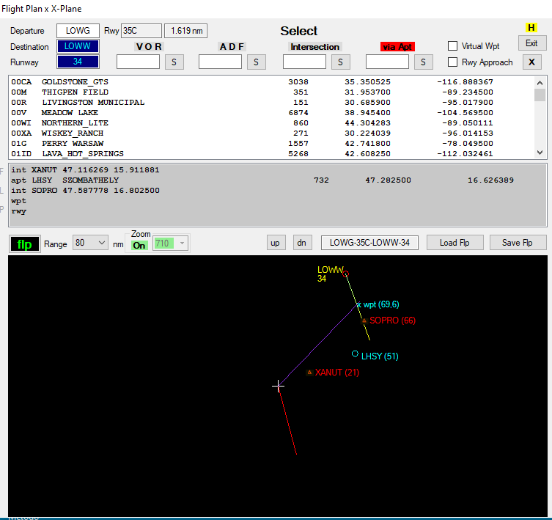Focus the VOR input field
552x520 pixels.
138,62
